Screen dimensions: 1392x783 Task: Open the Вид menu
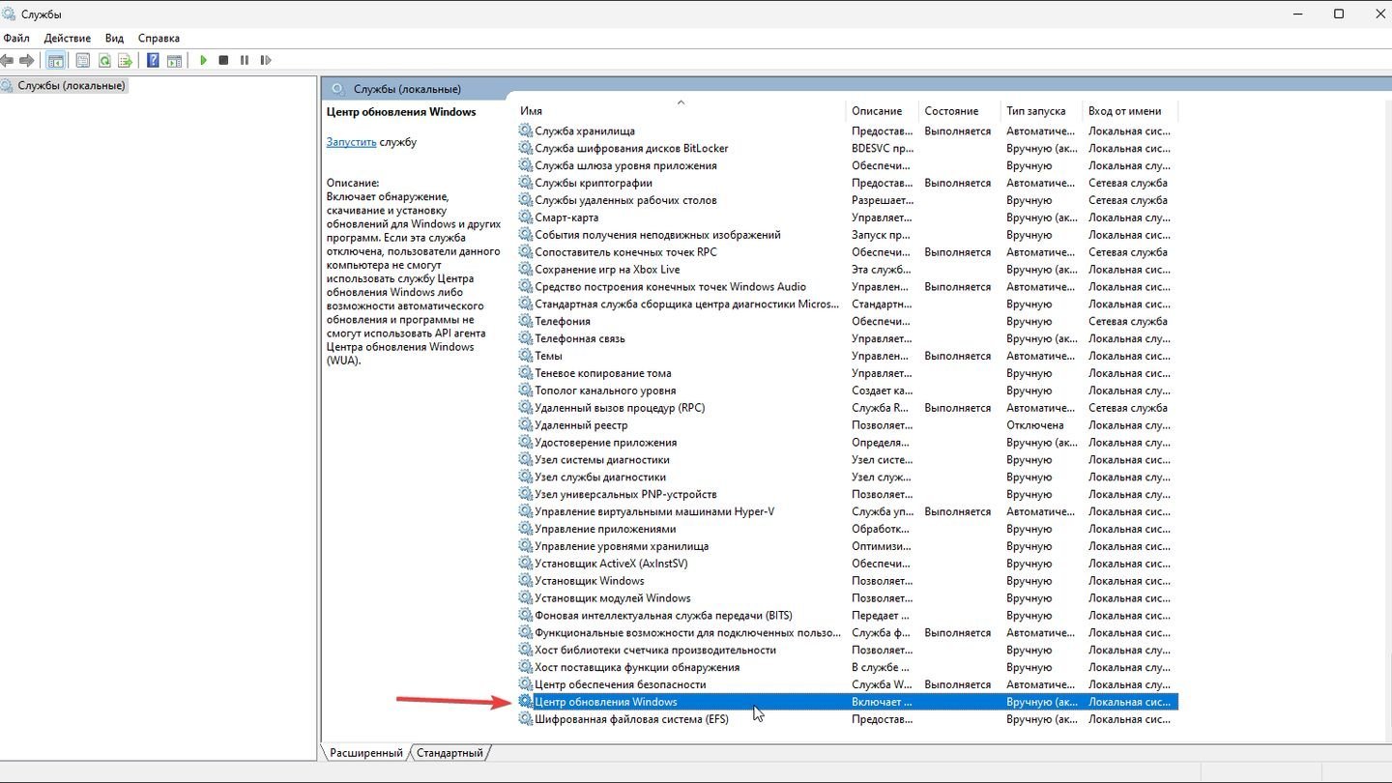[x=114, y=38]
